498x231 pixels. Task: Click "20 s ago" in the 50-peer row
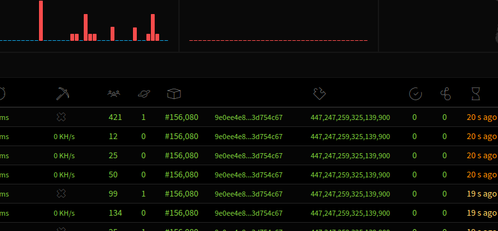tap(482, 175)
